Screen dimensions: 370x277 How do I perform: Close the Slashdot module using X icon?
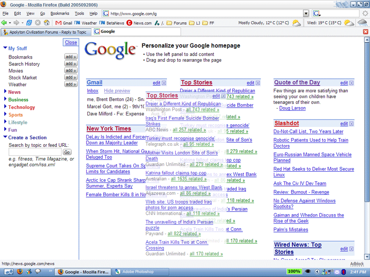point(351,124)
